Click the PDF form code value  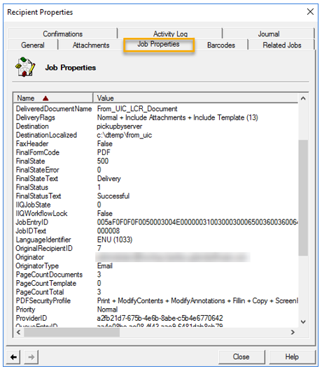pos(104,152)
